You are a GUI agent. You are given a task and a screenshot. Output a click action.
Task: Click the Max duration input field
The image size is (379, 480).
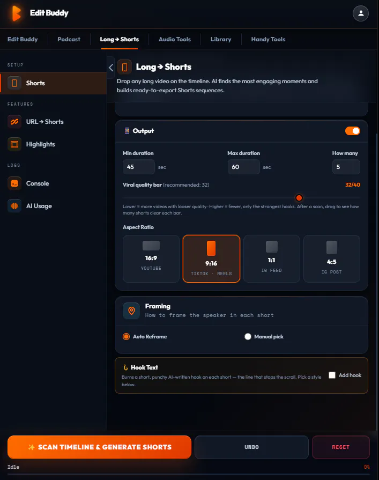click(x=244, y=167)
